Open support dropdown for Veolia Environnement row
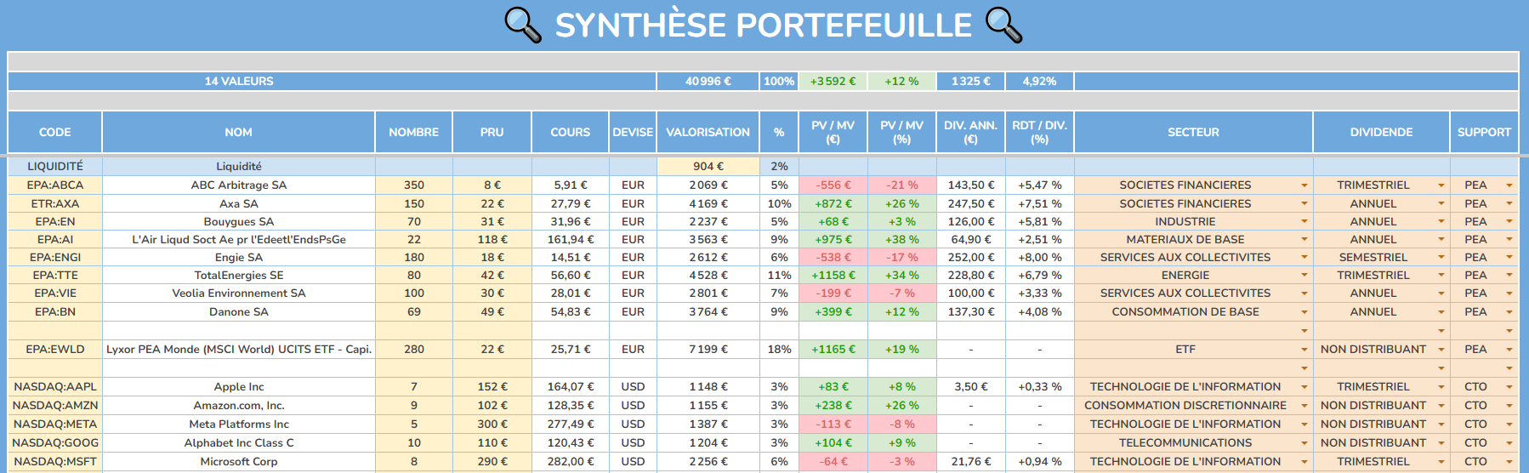Image resolution: width=1529 pixels, height=473 pixels. point(1509,293)
